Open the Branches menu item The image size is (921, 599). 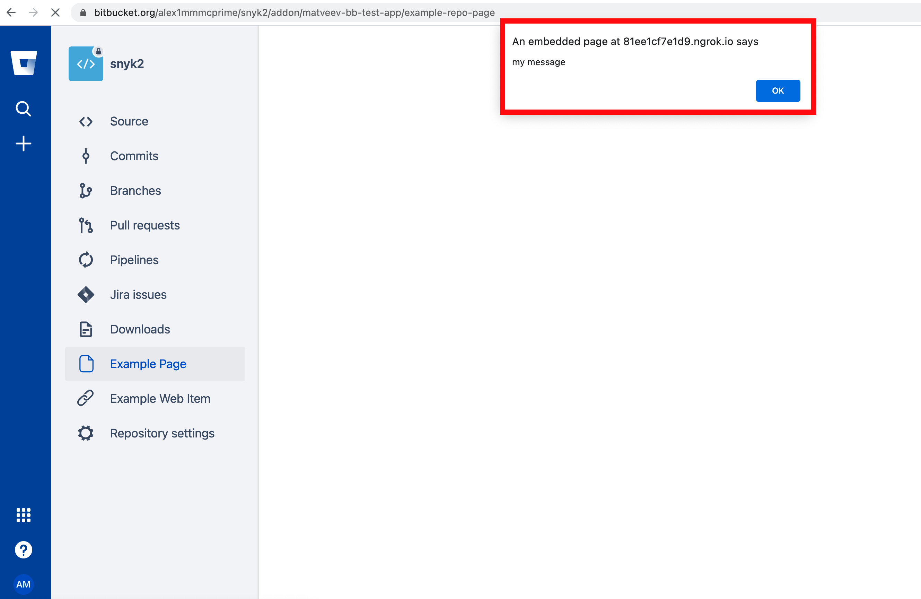pyautogui.click(x=155, y=191)
